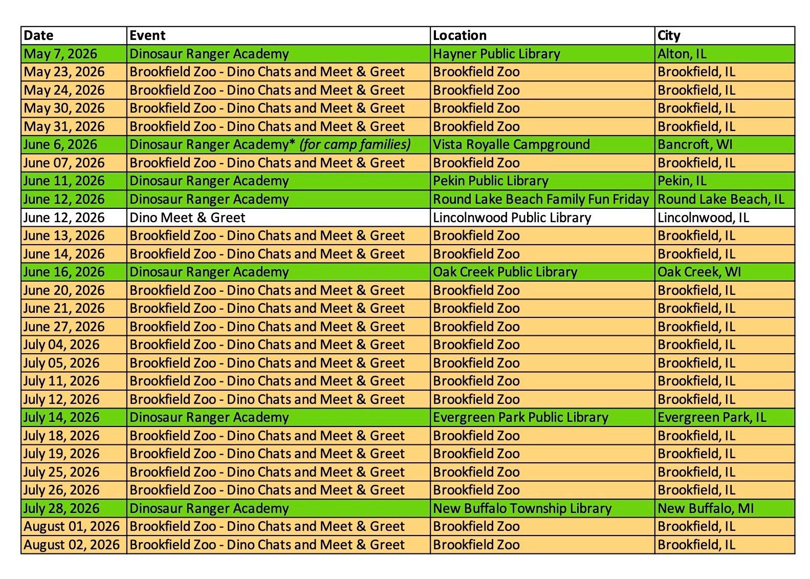The image size is (810, 579).
Task: Select the New Buffalo, MI city cell
Action: coord(725,508)
